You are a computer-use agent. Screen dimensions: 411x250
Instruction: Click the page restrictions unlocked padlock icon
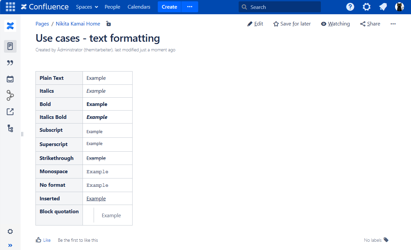coord(108,24)
